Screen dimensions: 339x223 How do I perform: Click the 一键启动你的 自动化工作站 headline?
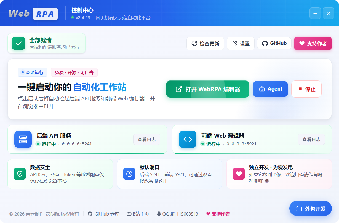(x=72, y=87)
